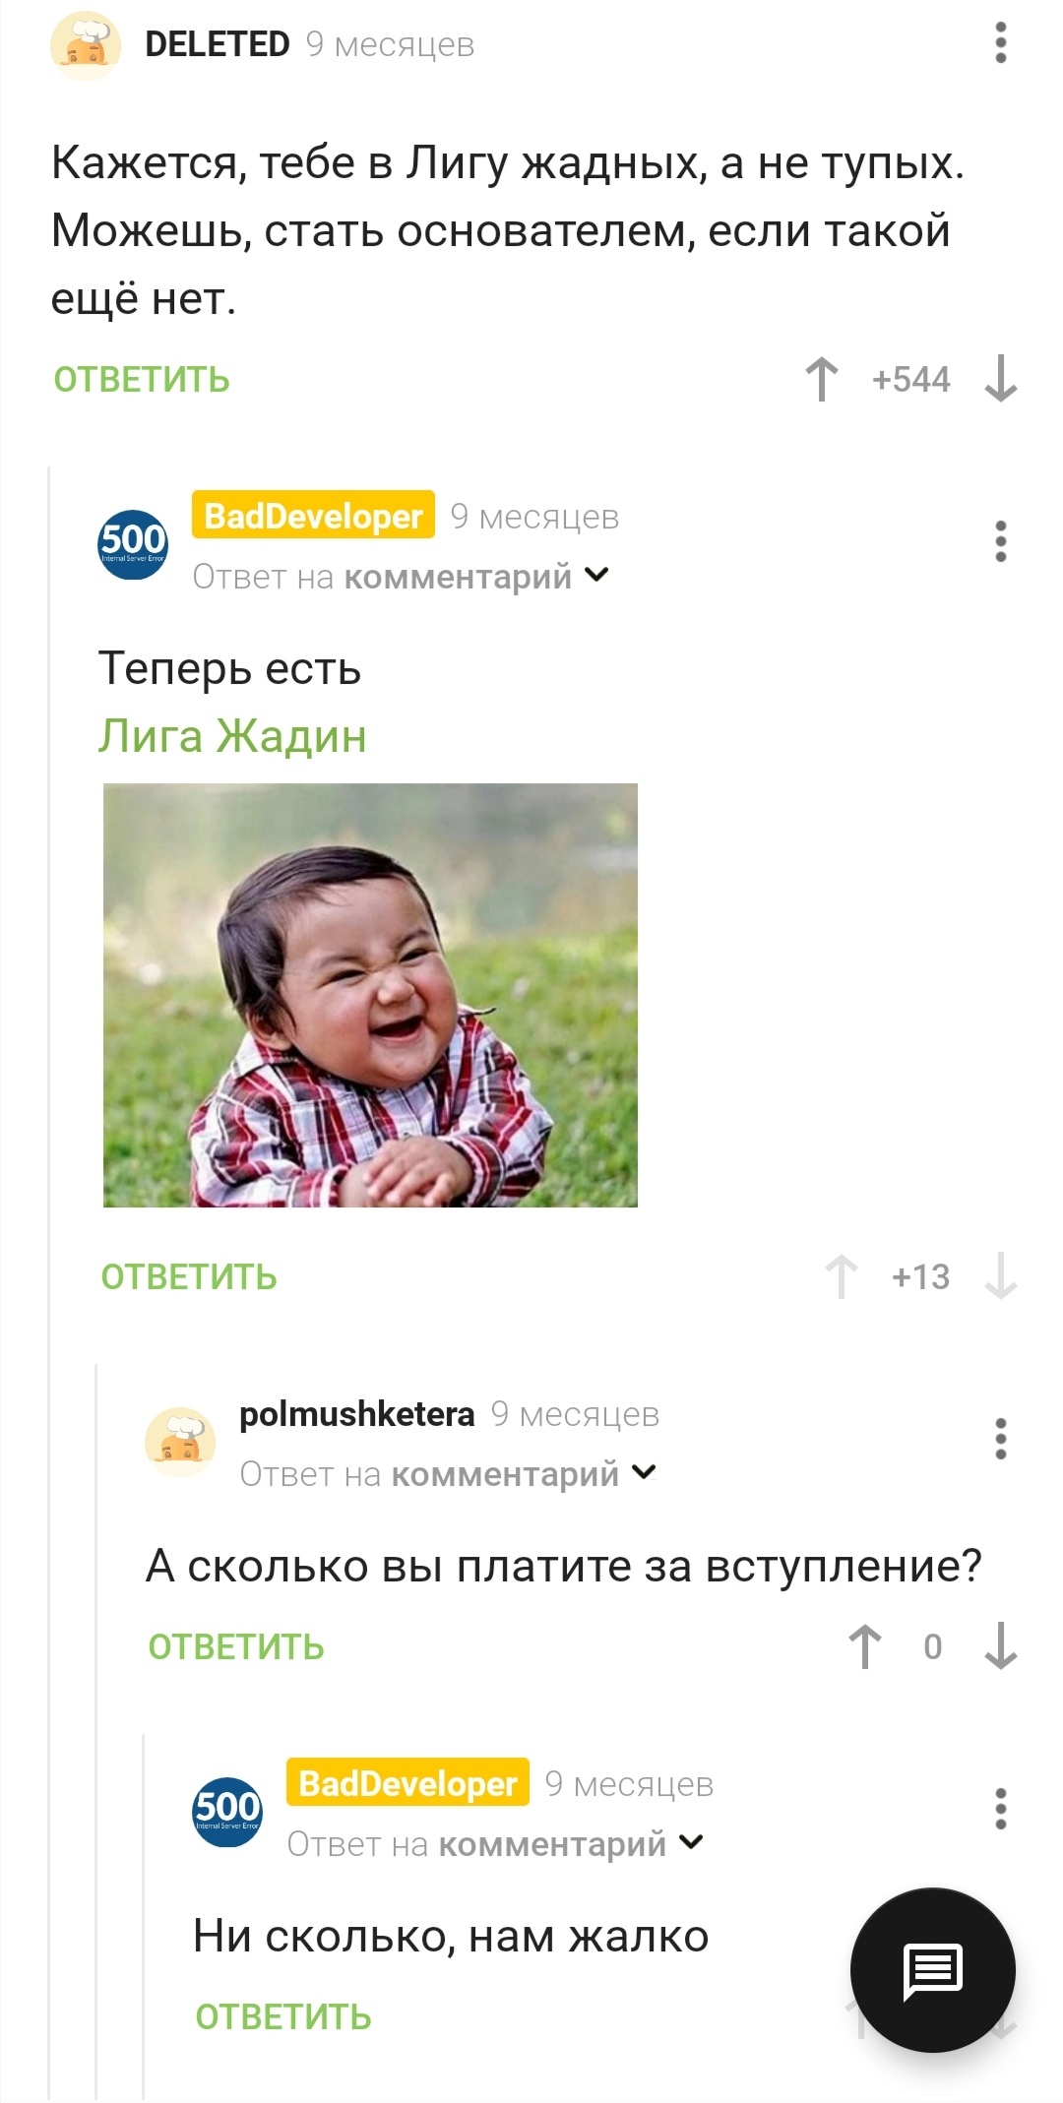Open the first BadDeveloper username badge
Screen dimensions: 1063x2103
[x=313, y=515]
